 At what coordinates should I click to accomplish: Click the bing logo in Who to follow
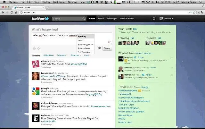(121, 59)
